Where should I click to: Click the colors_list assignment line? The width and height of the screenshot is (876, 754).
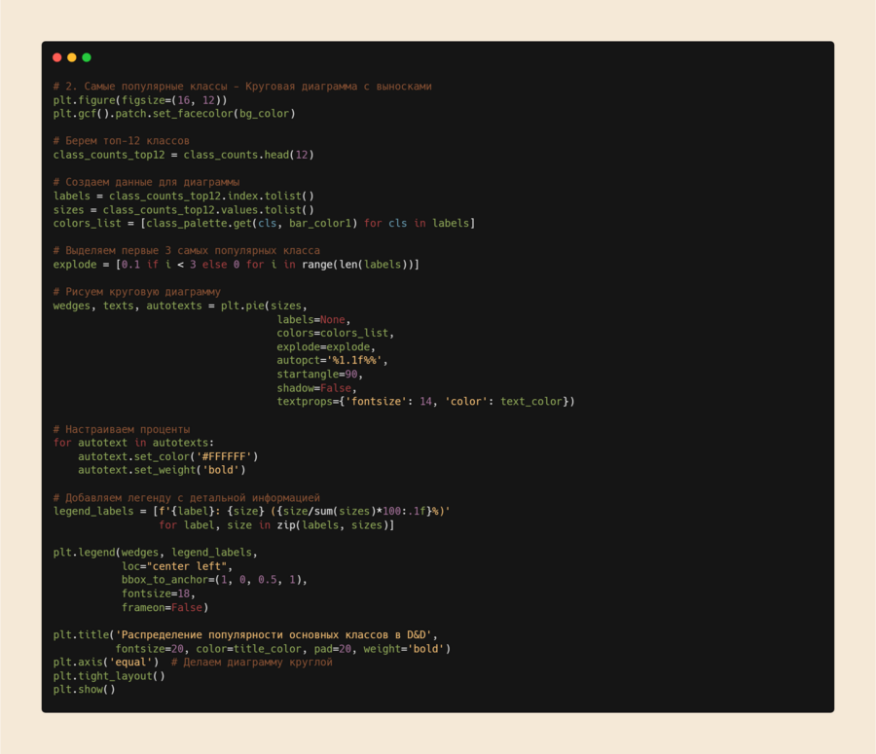pos(264,223)
